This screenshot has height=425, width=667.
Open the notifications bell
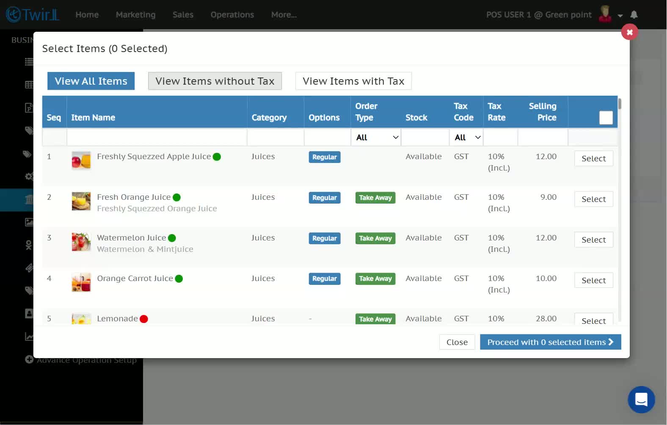tap(634, 15)
